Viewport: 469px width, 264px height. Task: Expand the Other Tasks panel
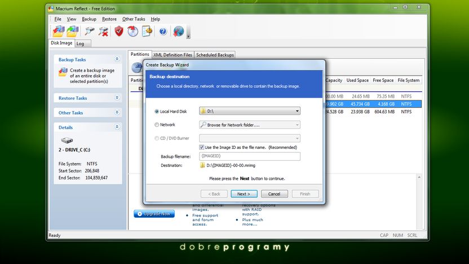coord(117,112)
